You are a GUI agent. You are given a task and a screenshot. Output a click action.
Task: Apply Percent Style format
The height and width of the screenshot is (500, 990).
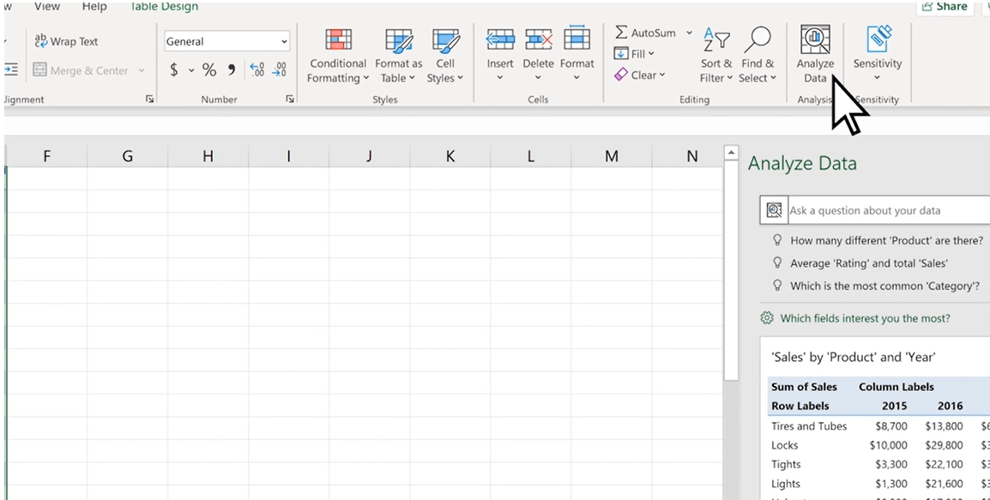[209, 70]
